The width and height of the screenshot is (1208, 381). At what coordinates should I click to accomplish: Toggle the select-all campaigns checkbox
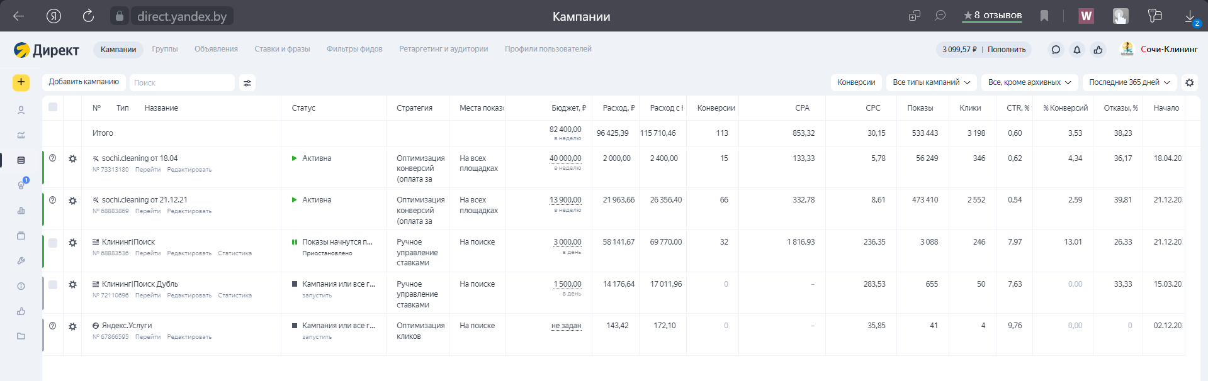tap(53, 108)
